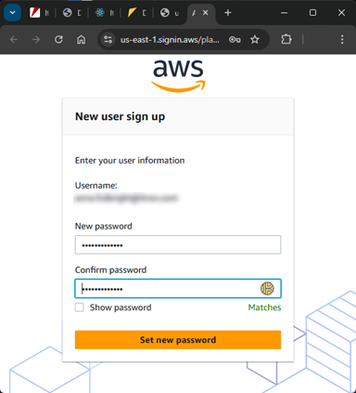View site information icon in address bar
Image resolution: width=356 pixels, height=393 pixels.
tap(108, 40)
